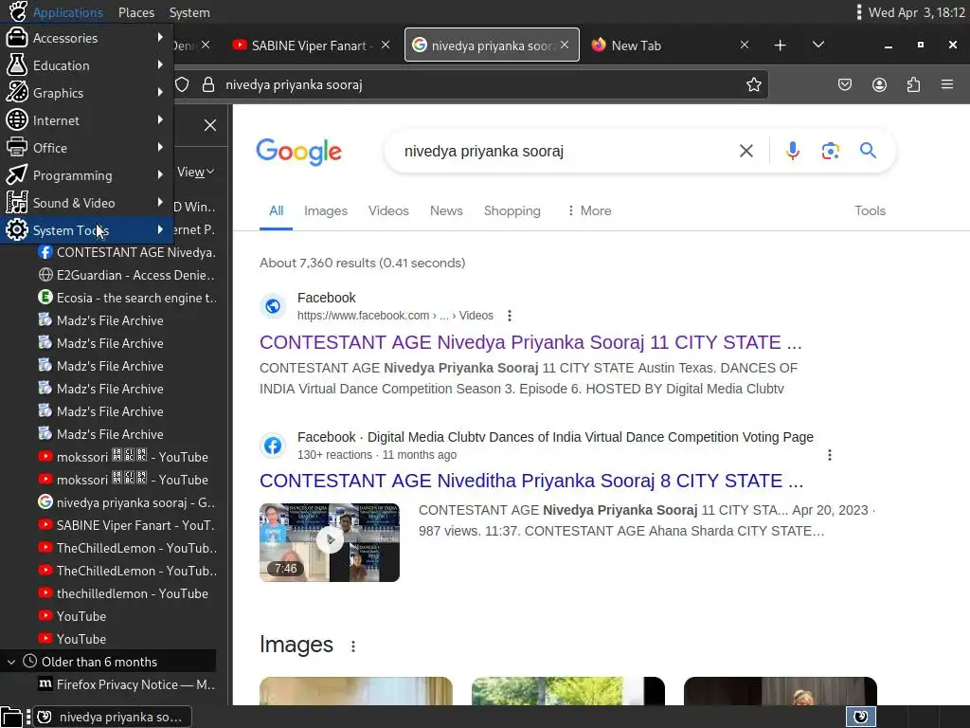Select nivedya priyanka taskbar window button
The image size is (970, 728).
(x=112, y=717)
